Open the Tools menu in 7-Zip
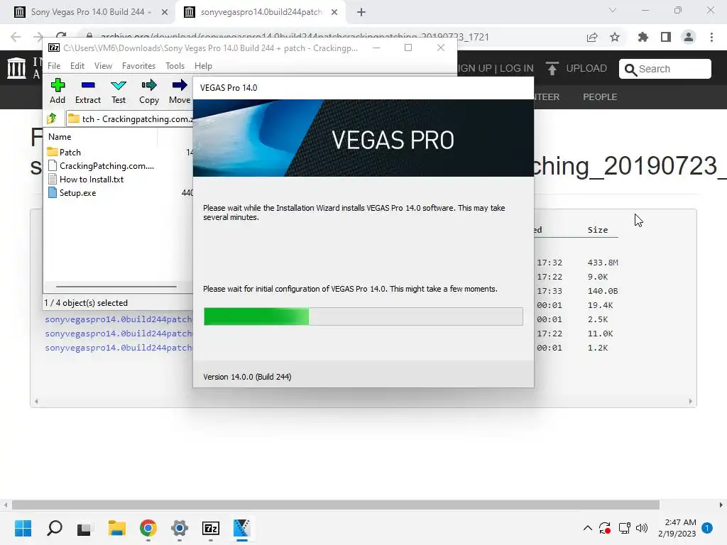The width and height of the screenshot is (727, 545). tap(175, 66)
